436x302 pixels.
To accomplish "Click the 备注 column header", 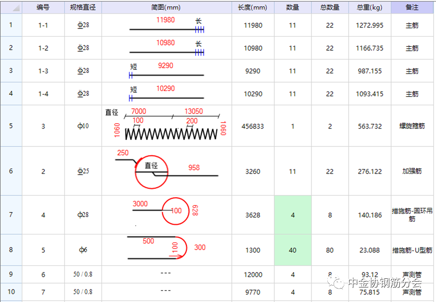I will pyautogui.click(x=412, y=8).
